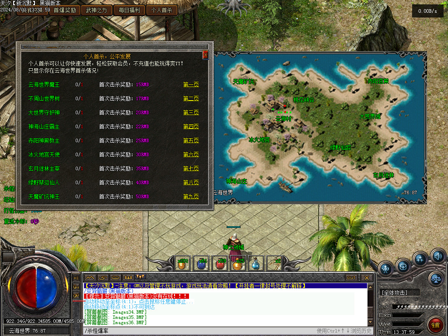Go to 第九页 link
This screenshot has height=336, width=448.
(x=191, y=196)
